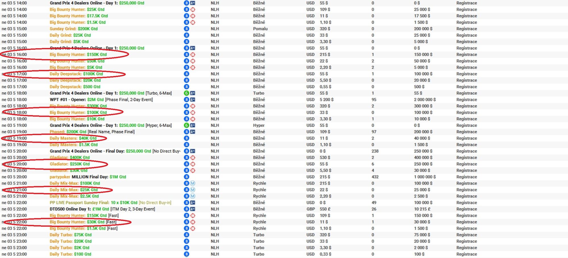This screenshot has width=568, height=258.
Task: Click bounty icon for Big Bounty Hunter $10K Gtd
Action: [x=193, y=119]
